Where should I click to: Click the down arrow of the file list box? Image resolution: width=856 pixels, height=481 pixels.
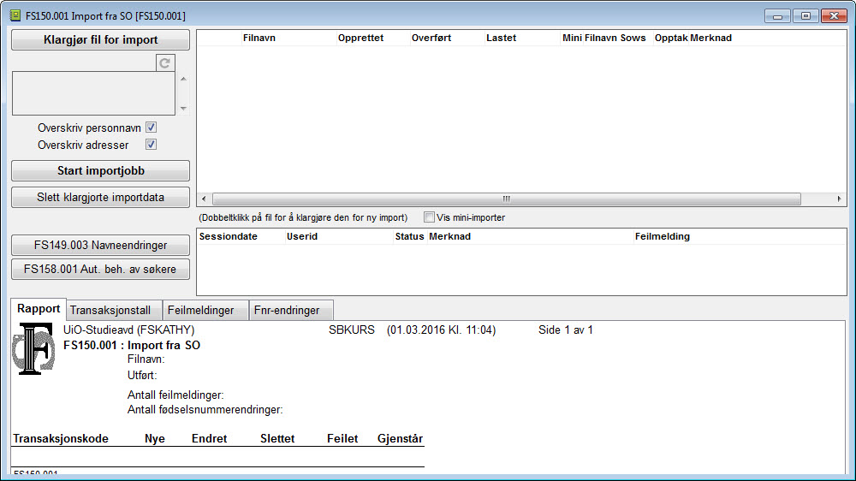point(183,108)
